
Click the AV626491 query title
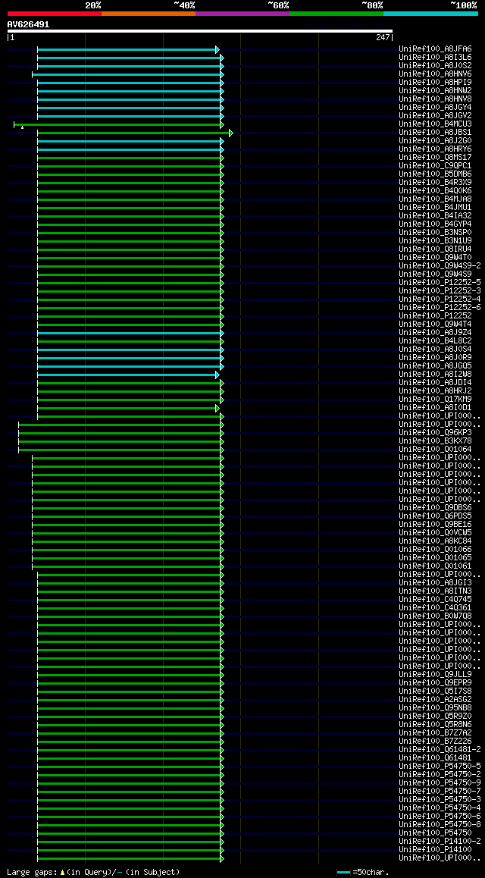pyautogui.click(x=28, y=24)
